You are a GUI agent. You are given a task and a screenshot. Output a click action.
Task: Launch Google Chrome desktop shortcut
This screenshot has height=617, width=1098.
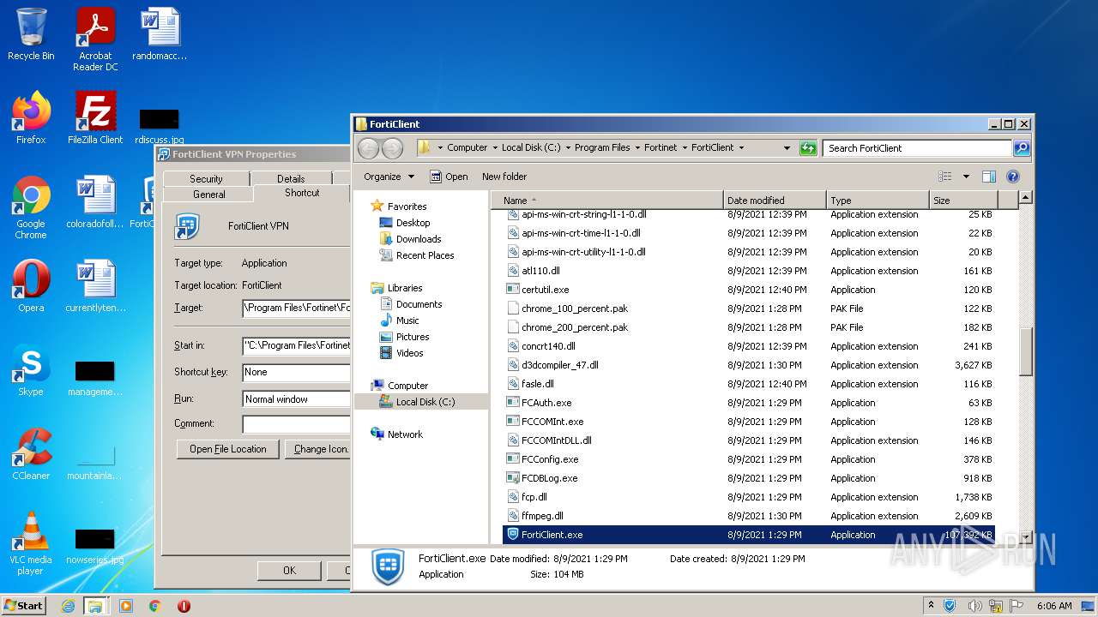pyautogui.click(x=31, y=207)
